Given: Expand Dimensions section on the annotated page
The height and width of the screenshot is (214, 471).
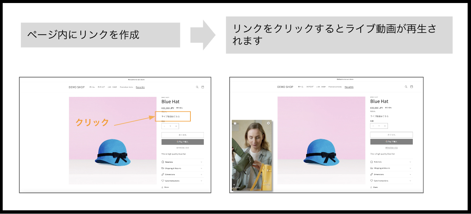Looking at the screenshot, I should click(182, 174).
